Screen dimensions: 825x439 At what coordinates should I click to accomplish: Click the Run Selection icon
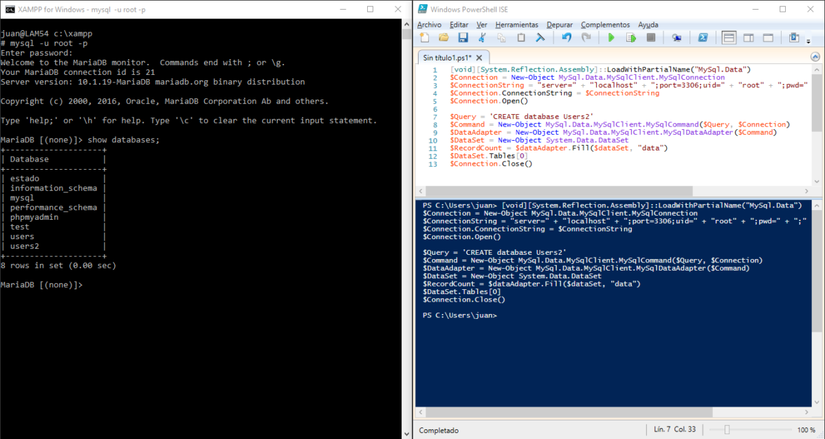(630, 38)
